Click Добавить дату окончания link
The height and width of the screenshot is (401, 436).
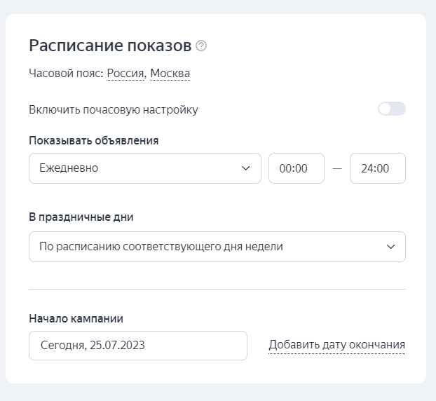[336, 345]
